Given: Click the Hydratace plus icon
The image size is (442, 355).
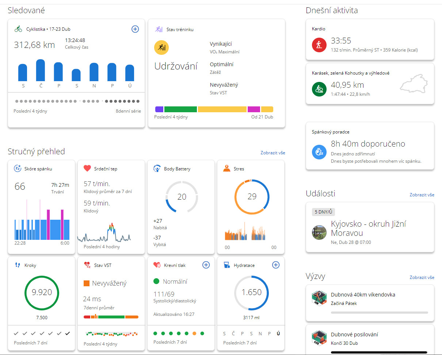Looking at the screenshot, I should 276,265.
